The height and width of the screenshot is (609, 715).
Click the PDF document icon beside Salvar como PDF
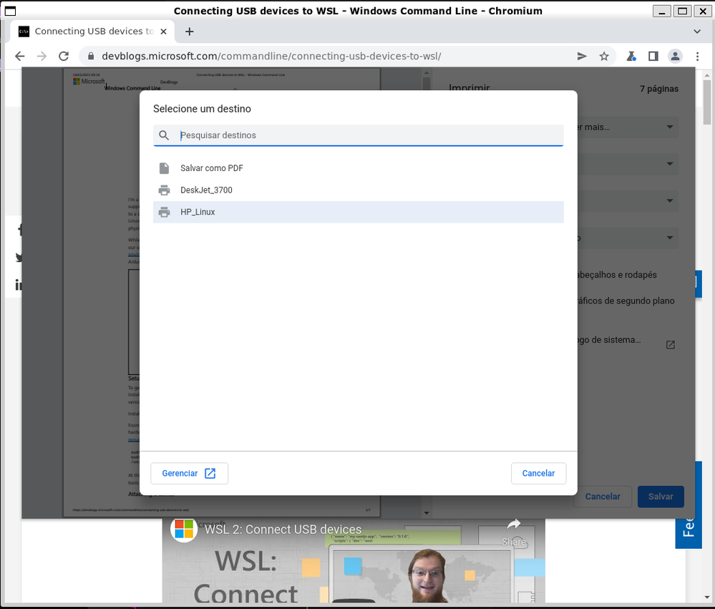pos(164,168)
